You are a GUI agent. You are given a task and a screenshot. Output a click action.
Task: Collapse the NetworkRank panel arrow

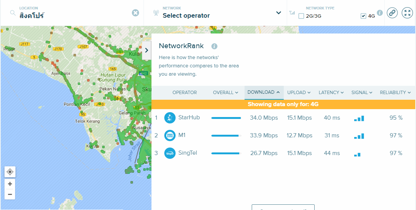(147, 50)
